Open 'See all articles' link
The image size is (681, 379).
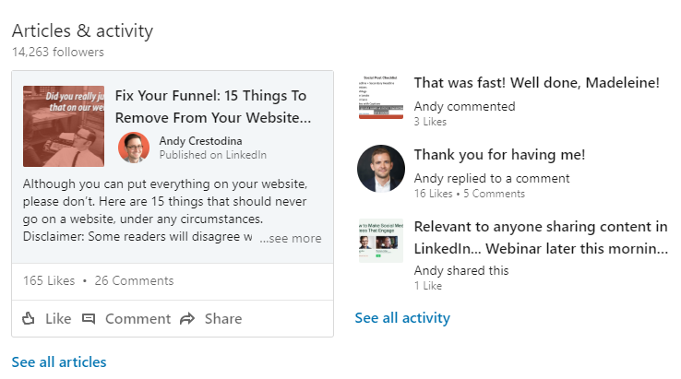(59, 361)
